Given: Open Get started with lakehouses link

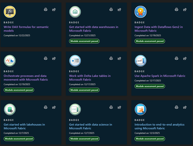Looking at the screenshot, I should 24,126.
